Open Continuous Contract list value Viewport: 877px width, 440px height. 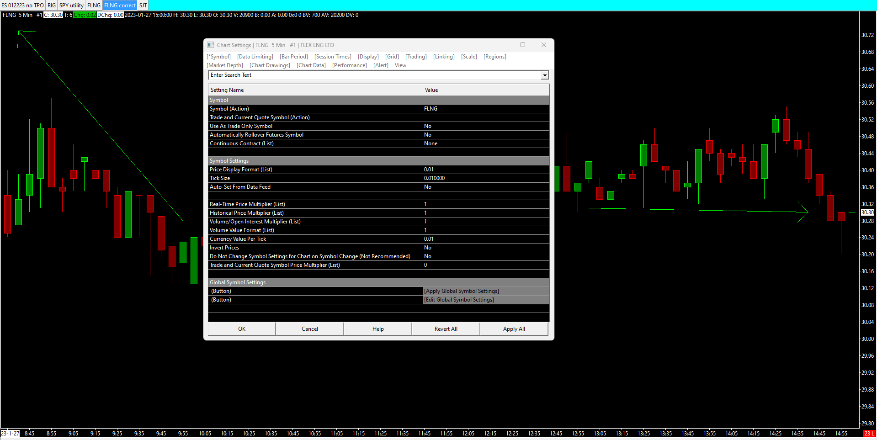[x=486, y=143]
